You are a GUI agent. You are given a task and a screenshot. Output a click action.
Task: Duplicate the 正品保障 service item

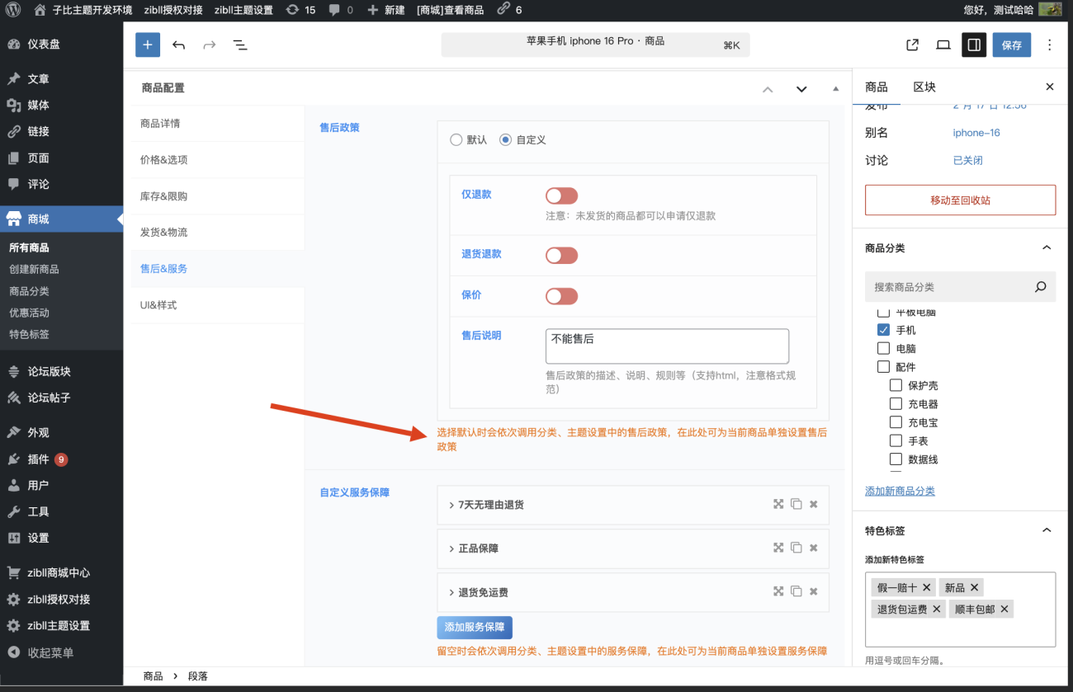pos(796,547)
